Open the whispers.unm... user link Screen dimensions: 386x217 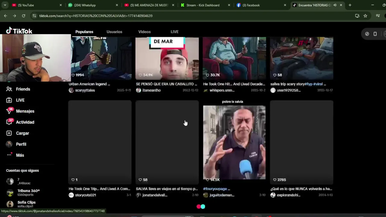(x=222, y=90)
